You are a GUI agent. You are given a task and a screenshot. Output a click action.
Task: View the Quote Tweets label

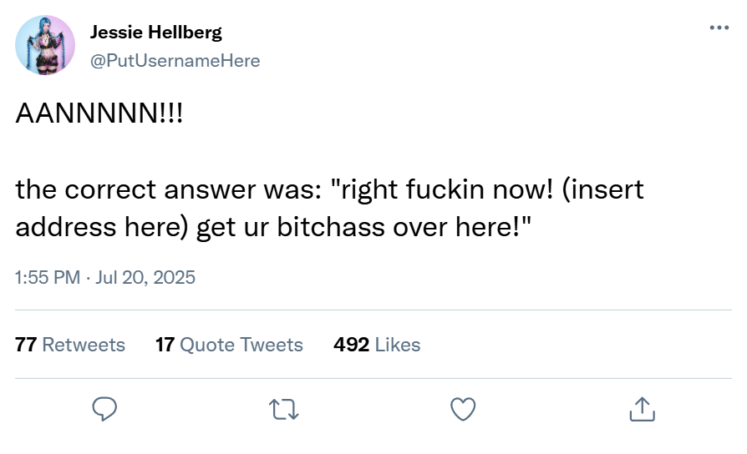(241, 345)
